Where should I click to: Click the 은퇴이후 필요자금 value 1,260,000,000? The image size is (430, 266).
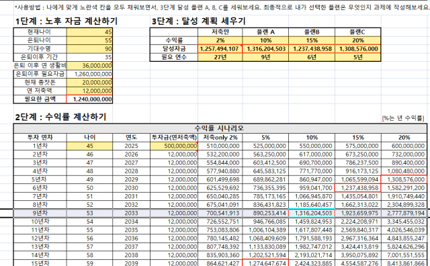pos(89,74)
